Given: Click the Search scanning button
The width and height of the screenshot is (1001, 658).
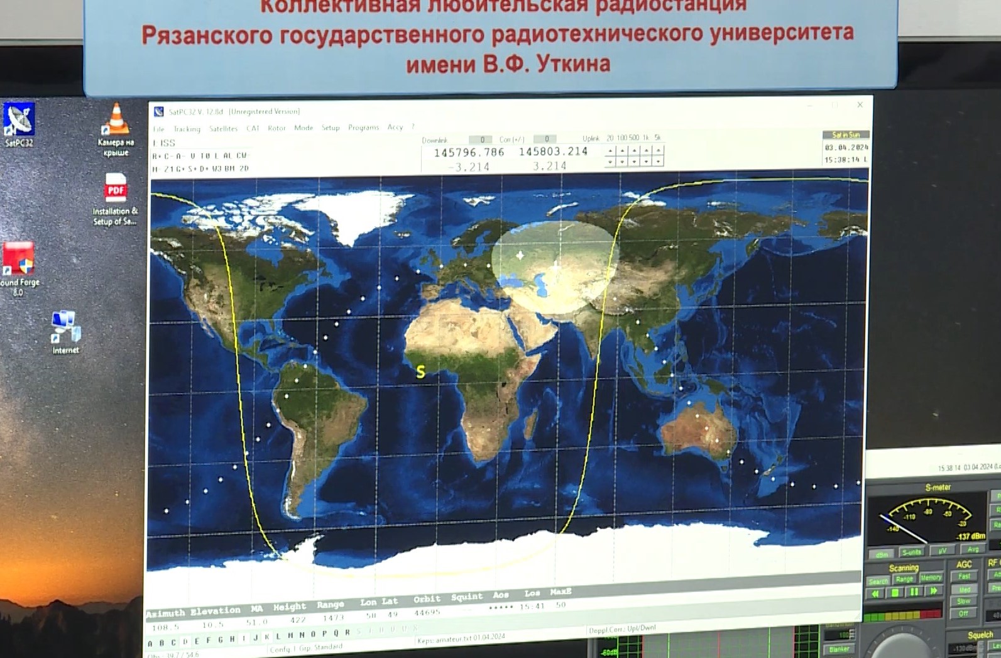Looking at the screenshot, I should [x=878, y=581].
